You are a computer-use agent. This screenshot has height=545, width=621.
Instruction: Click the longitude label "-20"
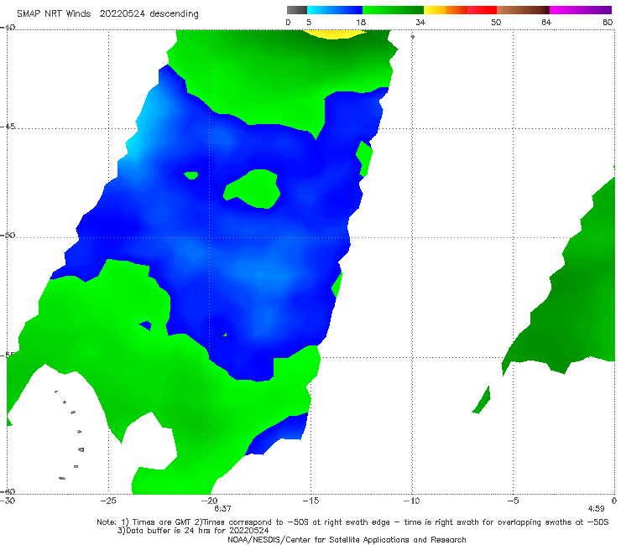pos(210,501)
